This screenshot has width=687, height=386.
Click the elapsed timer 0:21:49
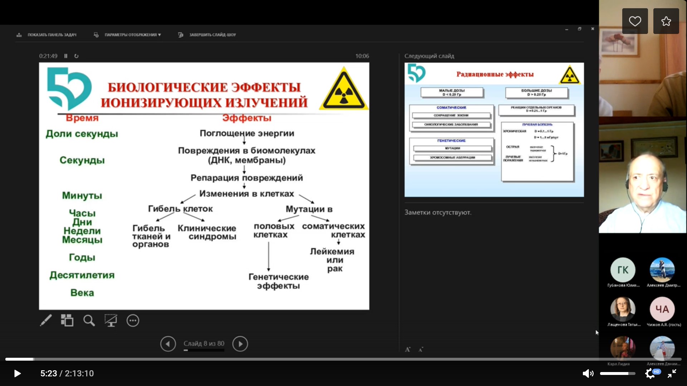tap(48, 56)
